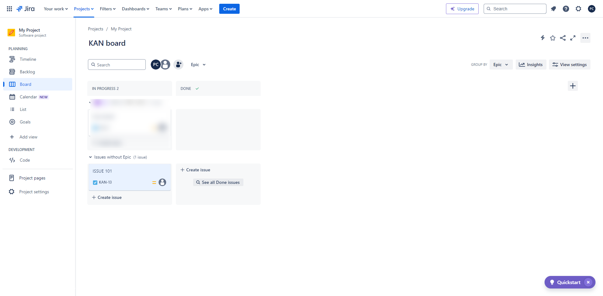The height and width of the screenshot is (296, 603).
Task: Open Code under Development
Action: pos(38,160)
